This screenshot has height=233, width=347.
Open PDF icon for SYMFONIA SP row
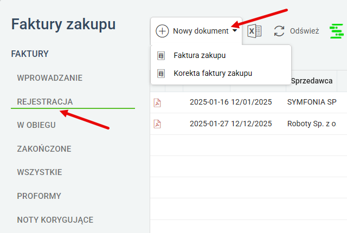coord(157,103)
